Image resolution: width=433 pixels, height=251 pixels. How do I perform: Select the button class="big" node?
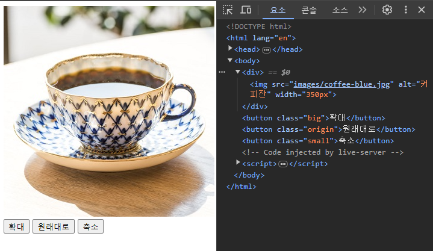pyautogui.click(x=313, y=118)
